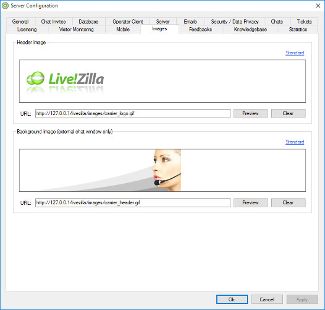Preview the header image URL

[251, 113]
